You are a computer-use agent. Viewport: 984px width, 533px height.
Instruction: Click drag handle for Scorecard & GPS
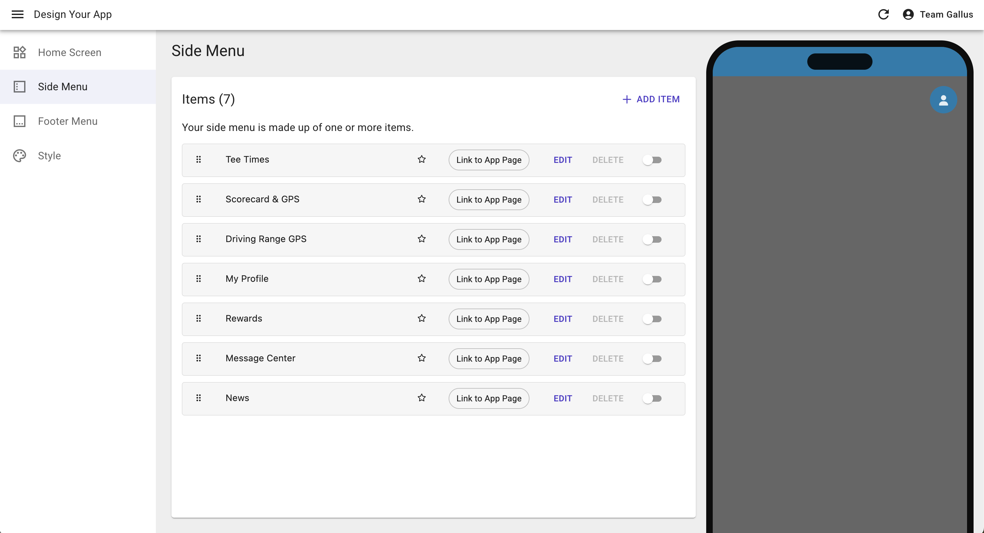[x=198, y=199]
